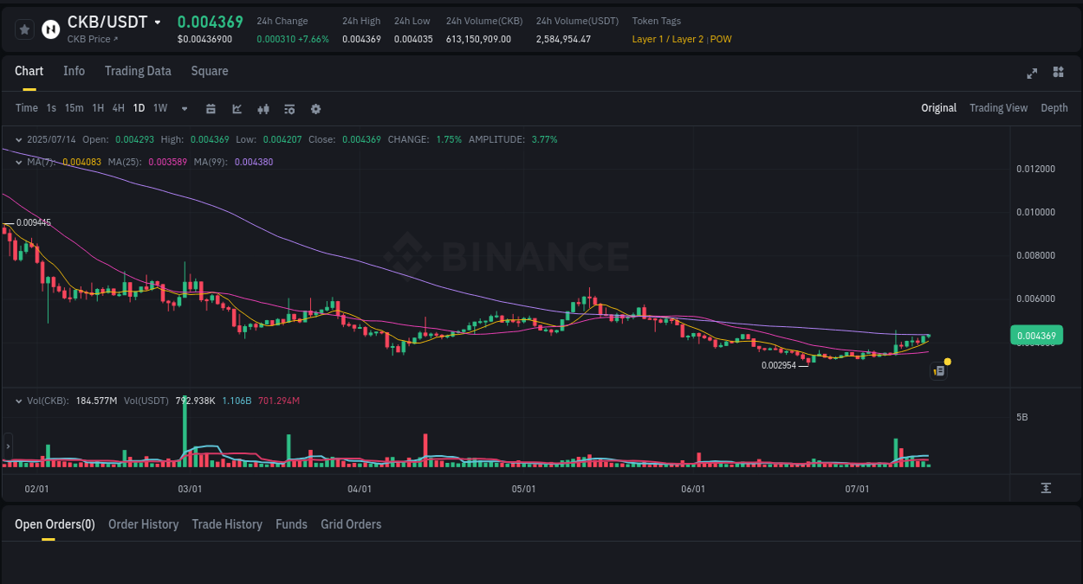Collapse the Vol(CKB) volume panel
This screenshot has height=584, width=1083.
pyautogui.click(x=18, y=401)
